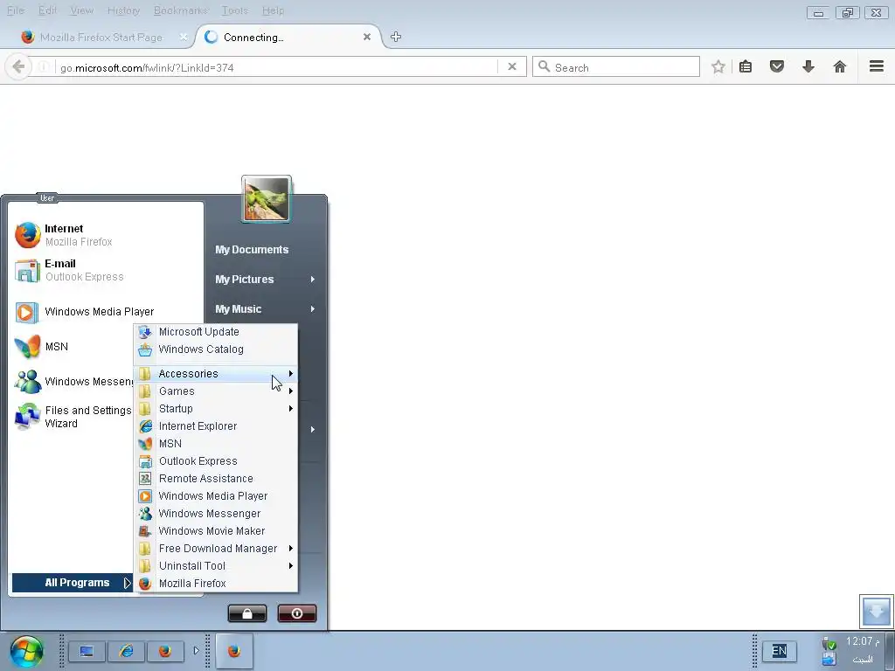Expand quick launch overflow arrow
895x671 pixels.
(x=196, y=650)
